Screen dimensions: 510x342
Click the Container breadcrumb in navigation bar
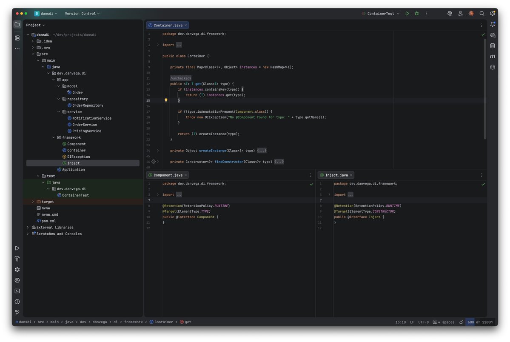click(x=161, y=322)
